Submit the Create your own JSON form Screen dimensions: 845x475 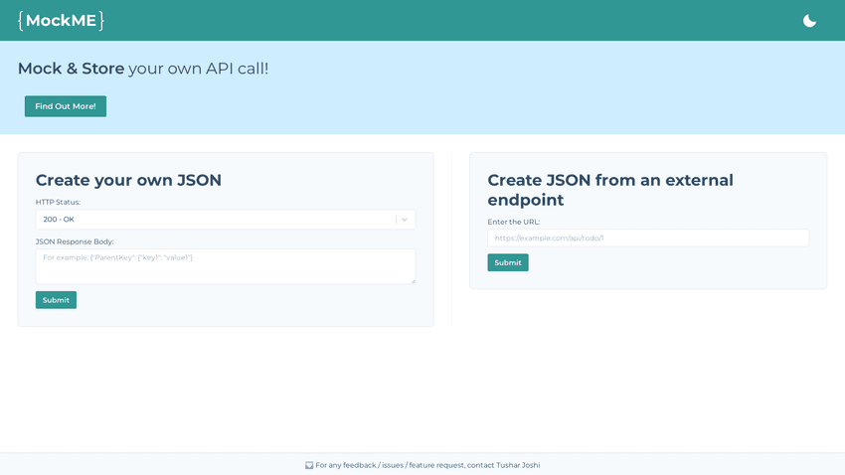[56, 300]
